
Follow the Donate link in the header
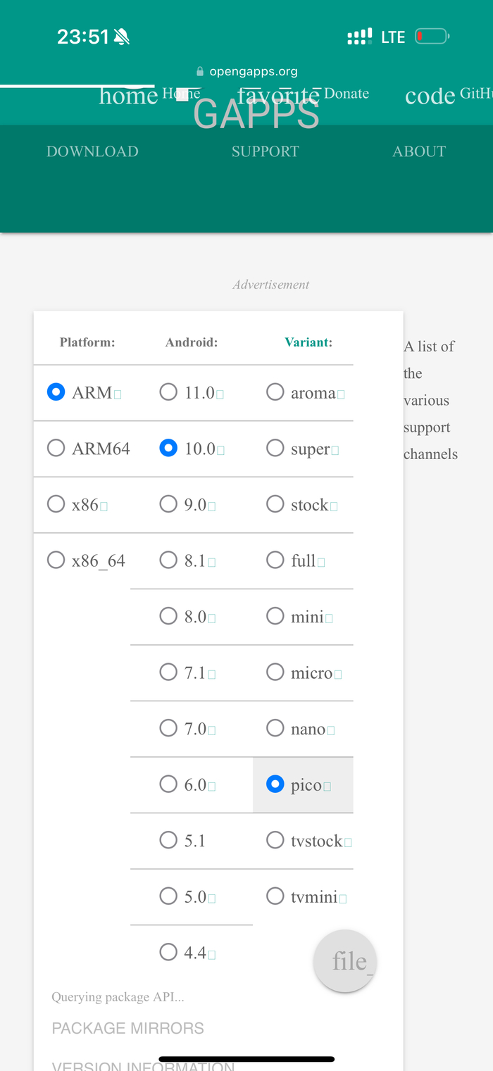click(347, 94)
